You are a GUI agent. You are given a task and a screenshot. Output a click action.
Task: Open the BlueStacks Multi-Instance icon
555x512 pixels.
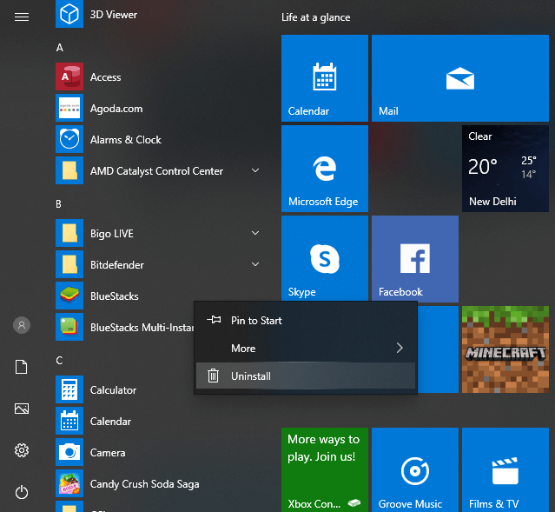(69, 327)
